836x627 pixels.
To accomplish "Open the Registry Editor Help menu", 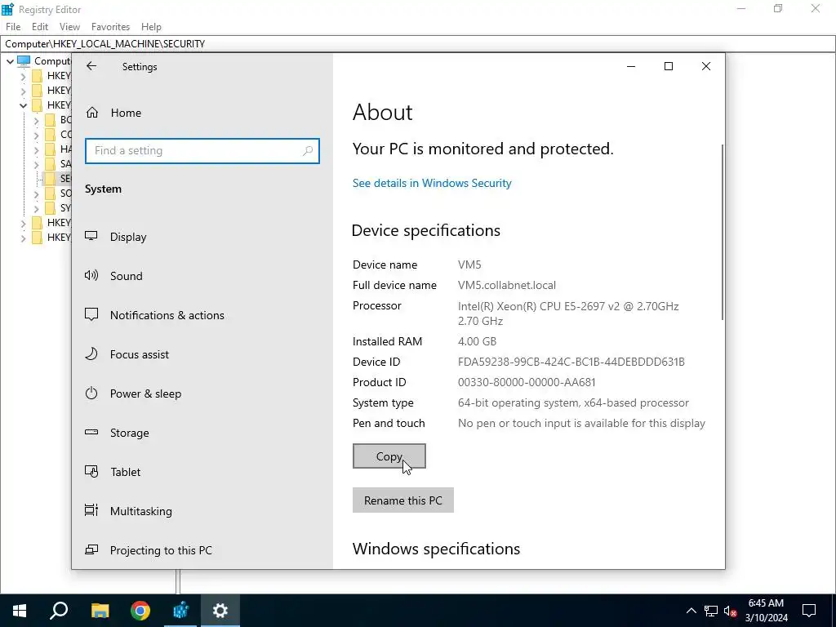I will pyautogui.click(x=151, y=27).
